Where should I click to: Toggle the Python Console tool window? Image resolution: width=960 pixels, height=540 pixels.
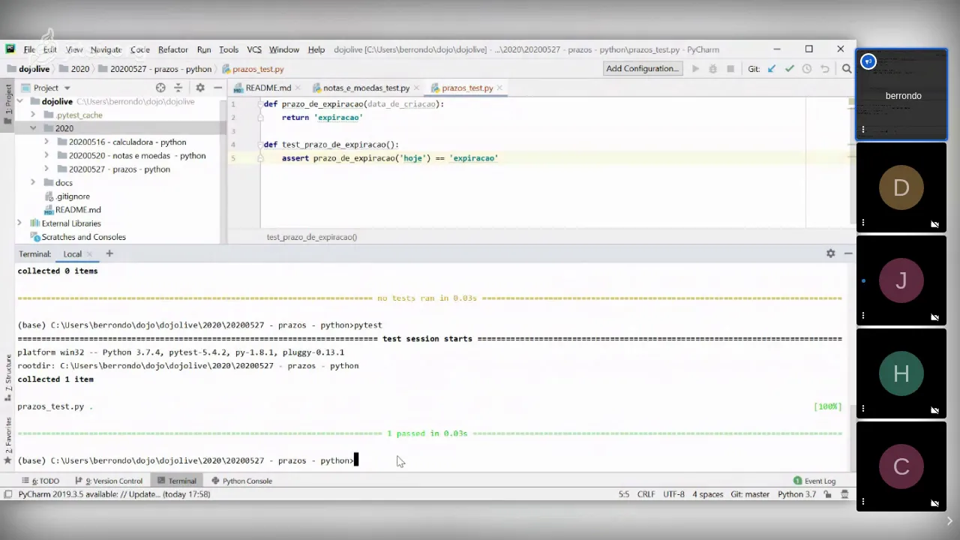tap(241, 481)
